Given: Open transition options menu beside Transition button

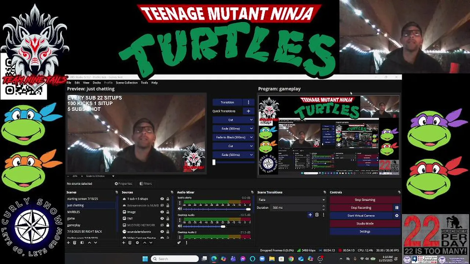Looking at the screenshot, I should coord(248,102).
